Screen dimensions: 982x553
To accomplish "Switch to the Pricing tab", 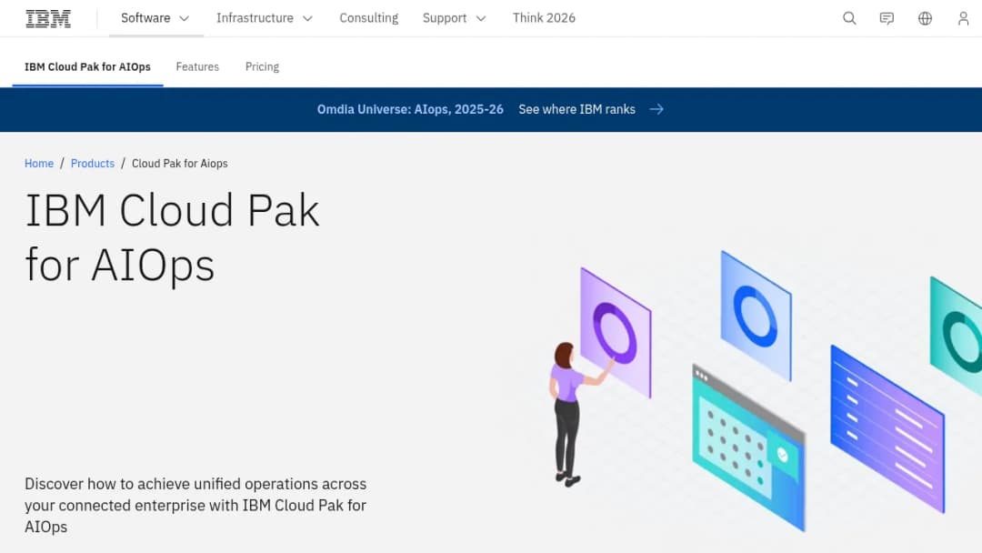I will pyautogui.click(x=262, y=67).
